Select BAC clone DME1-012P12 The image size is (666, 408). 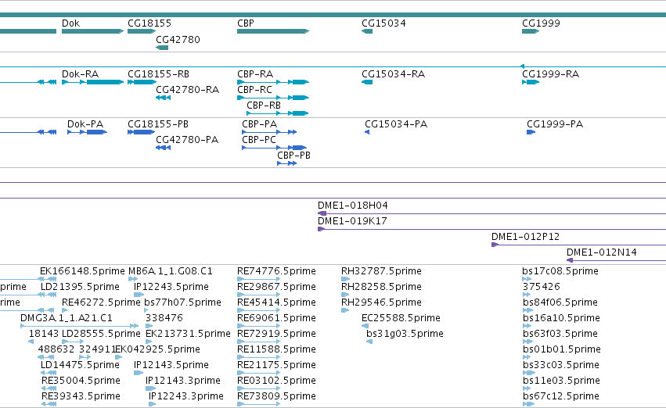[x=578, y=245]
